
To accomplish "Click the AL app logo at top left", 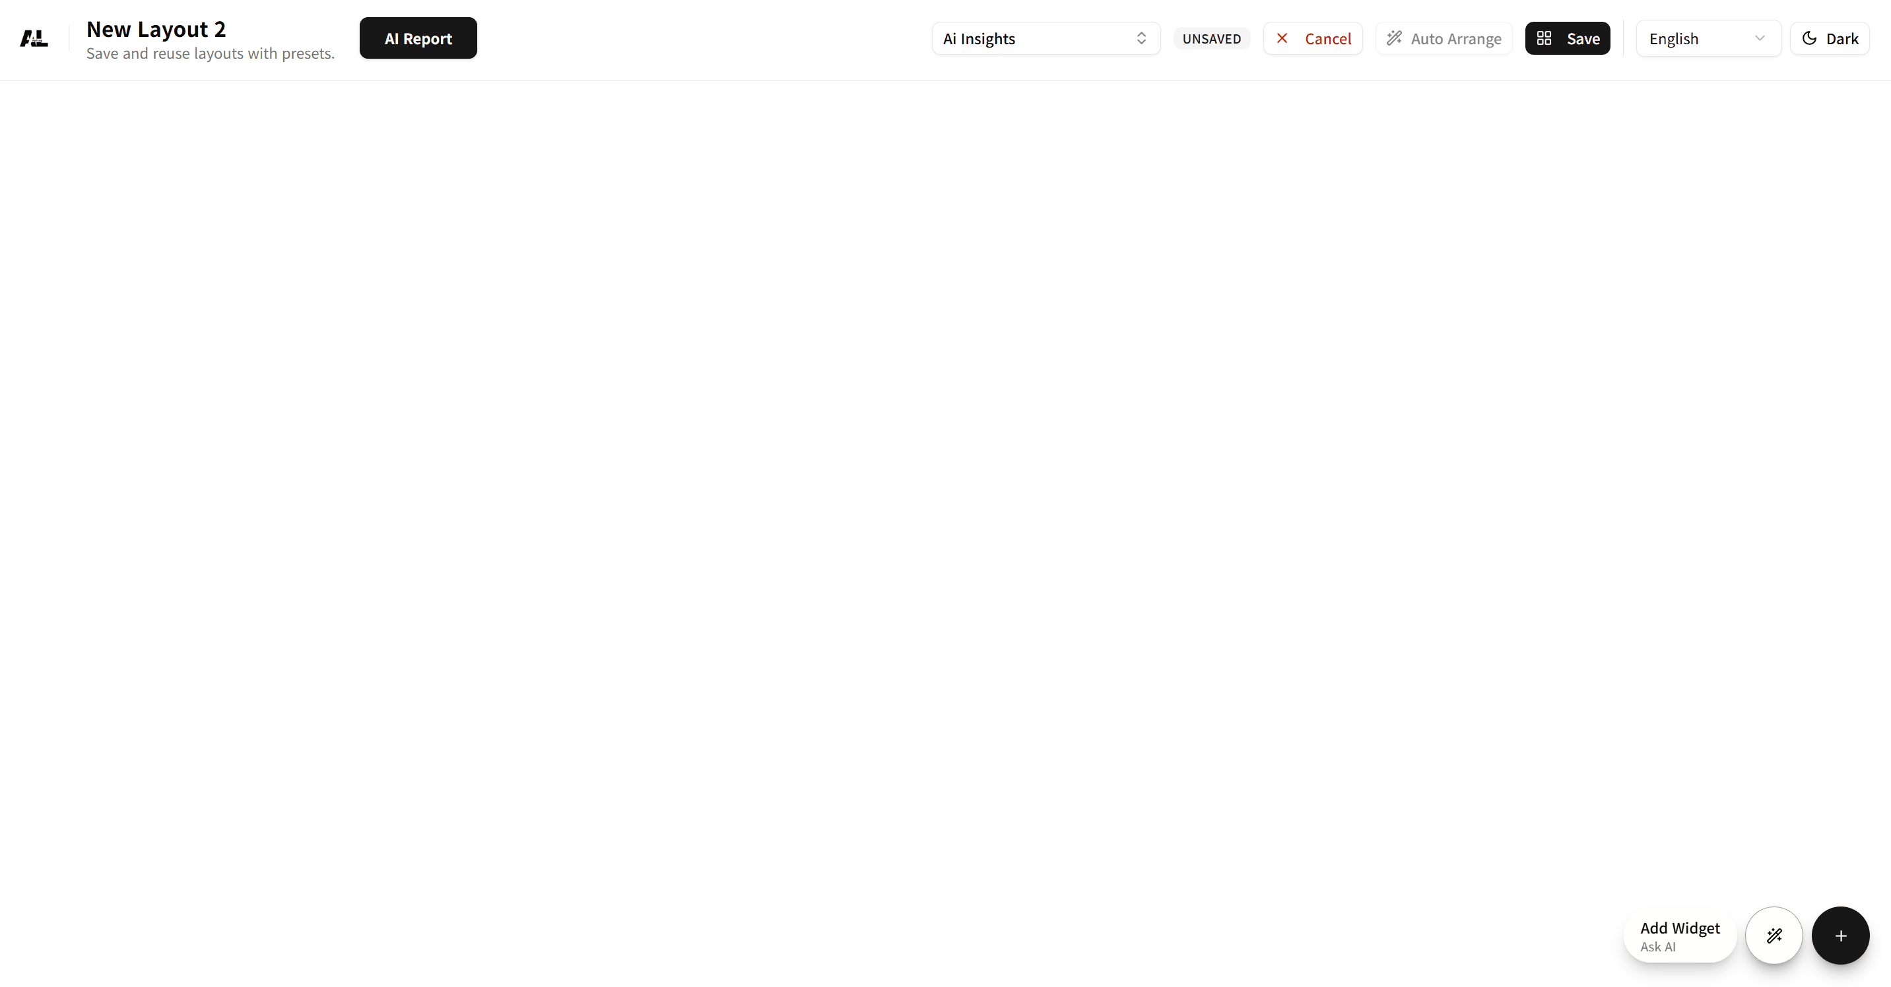I will pyautogui.click(x=33, y=38).
